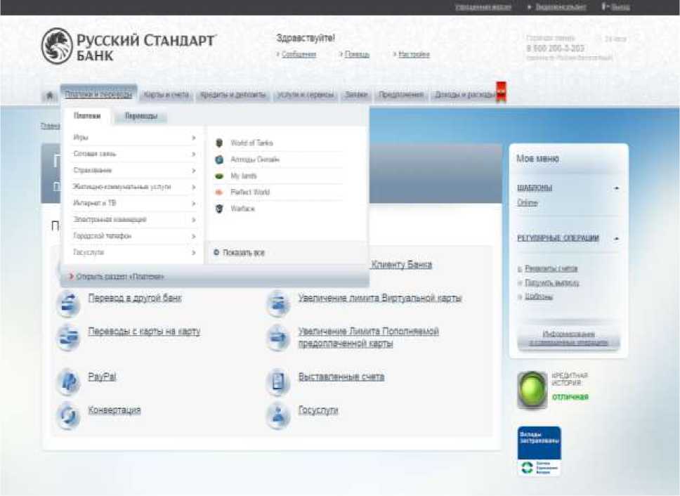Expand Жилищно-коммунальные услуги category arrow
Screen dimensions: 680x496
click(193, 187)
